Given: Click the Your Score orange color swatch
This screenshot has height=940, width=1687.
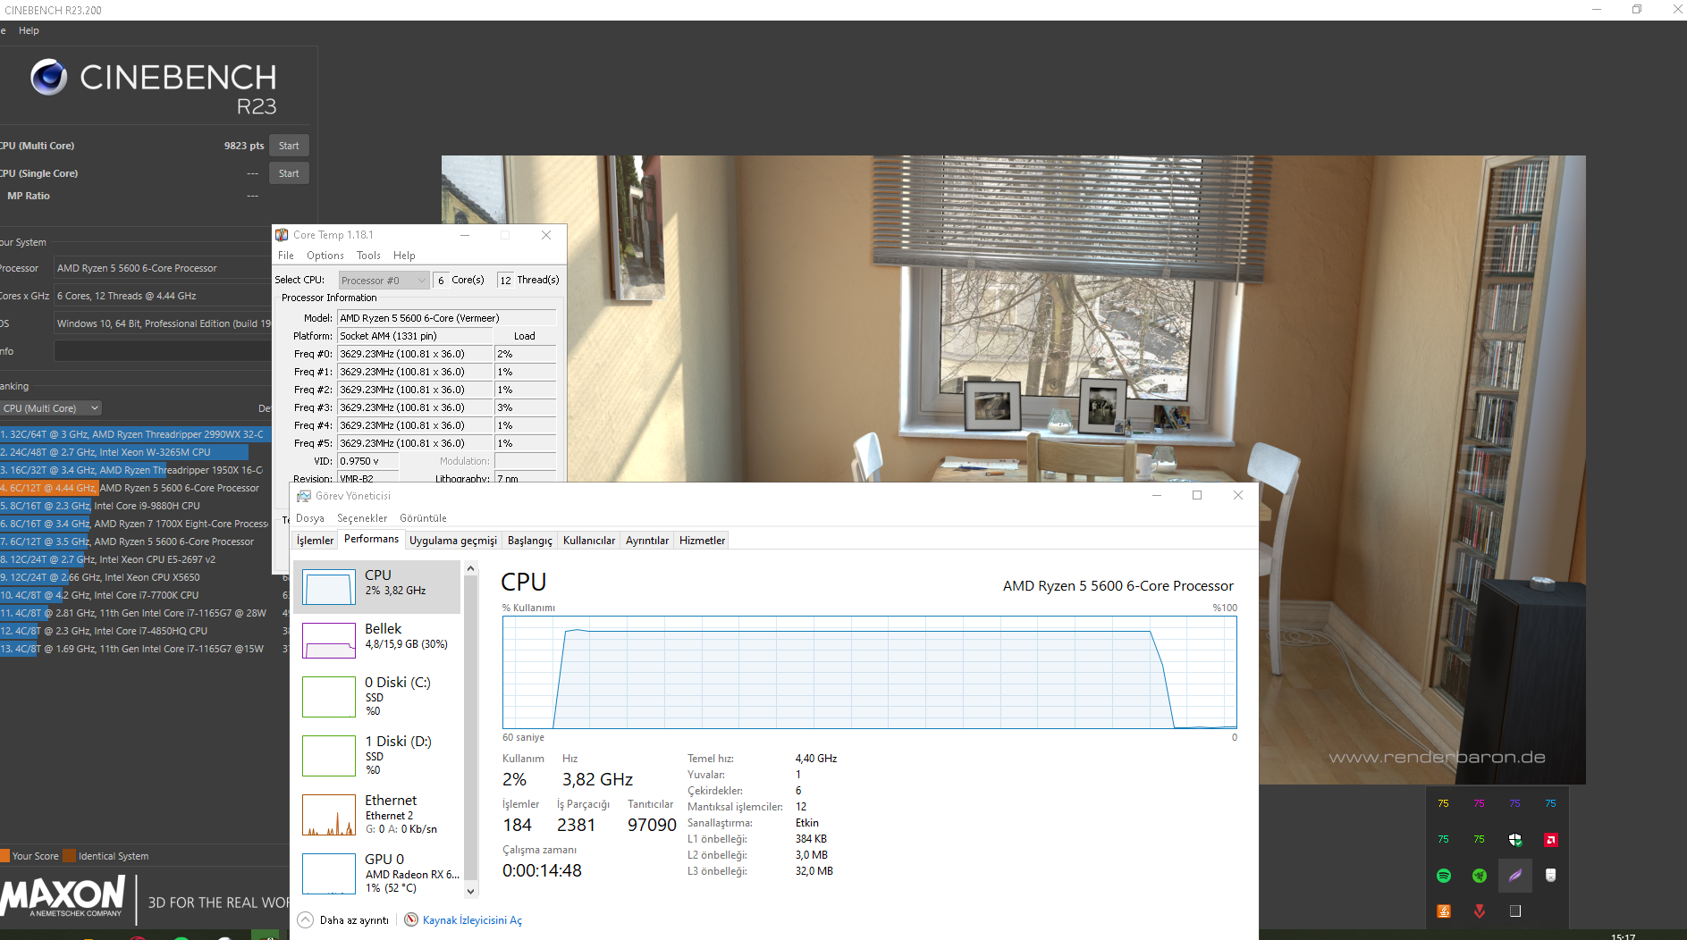Looking at the screenshot, I should click(x=4, y=856).
